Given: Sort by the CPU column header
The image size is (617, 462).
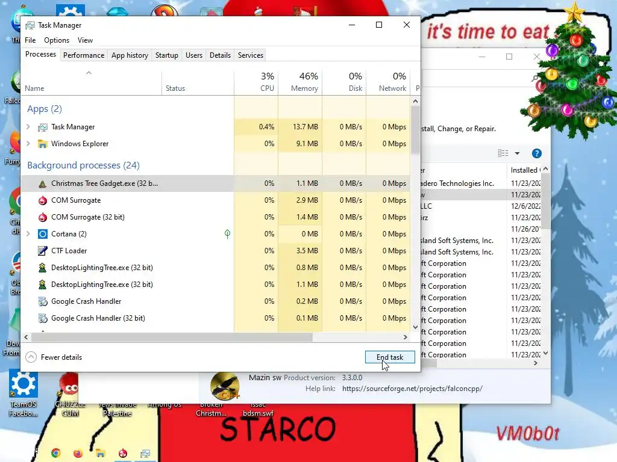Looking at the screenshot, I should point(256,82).
